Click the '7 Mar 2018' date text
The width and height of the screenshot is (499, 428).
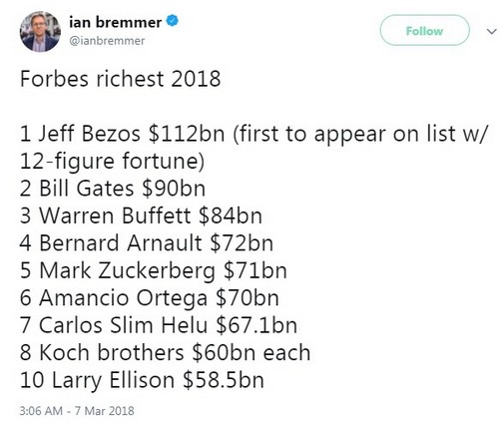pyautogui.click(x=105, y=411)
